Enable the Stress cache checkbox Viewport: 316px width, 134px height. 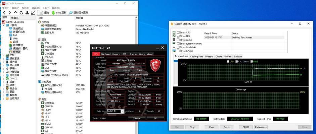click(178, 40)
